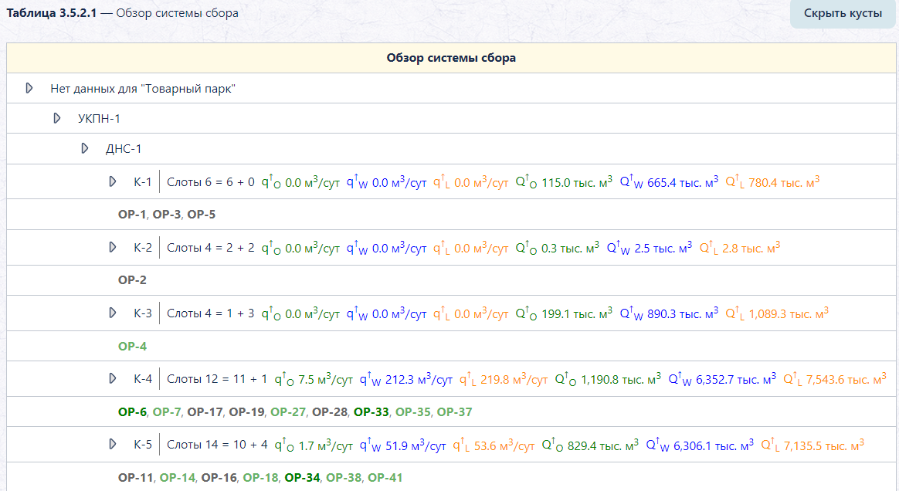Open well OP-2 link

click(132, 280)
